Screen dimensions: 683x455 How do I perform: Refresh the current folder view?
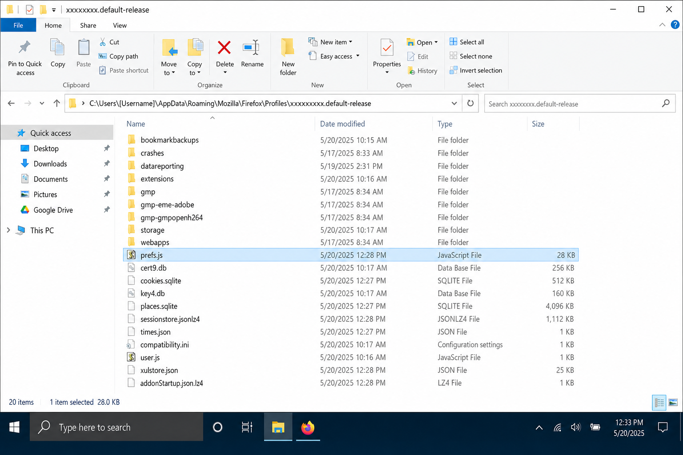click(x=470, y=104)
